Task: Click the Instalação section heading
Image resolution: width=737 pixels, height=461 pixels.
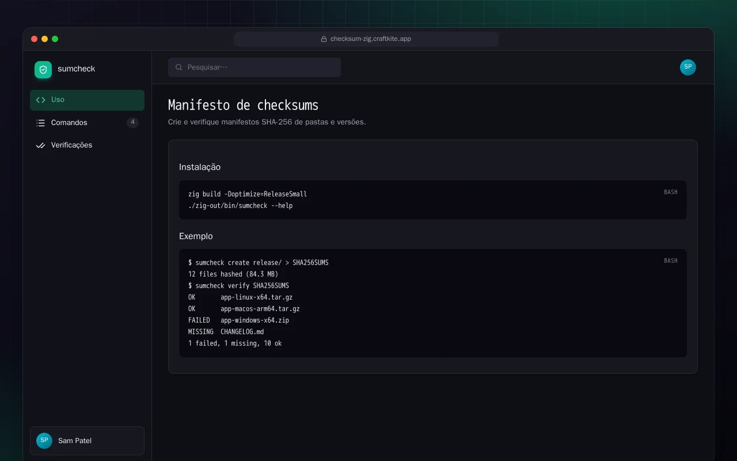Action: pos(200,167)
